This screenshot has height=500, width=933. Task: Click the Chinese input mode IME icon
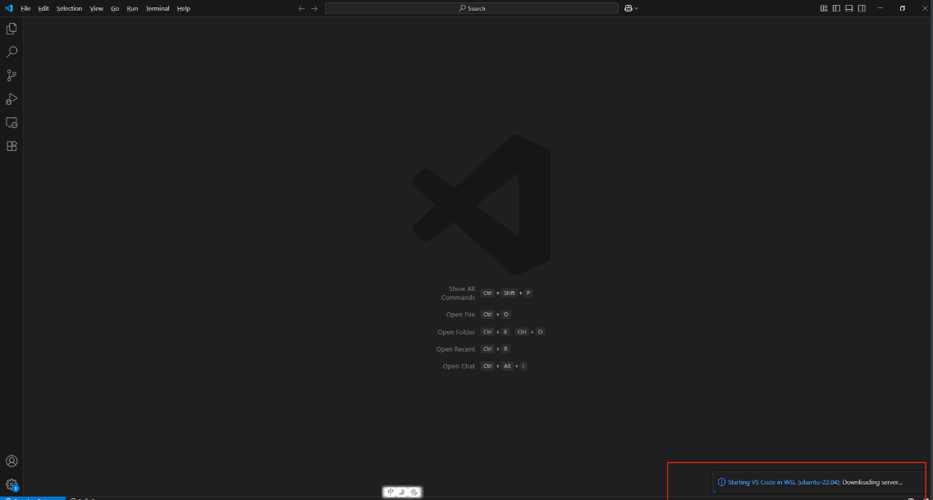click(391, 492)
